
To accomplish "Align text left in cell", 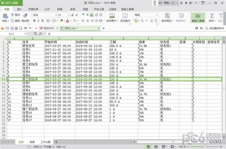I will click(83, 21).
